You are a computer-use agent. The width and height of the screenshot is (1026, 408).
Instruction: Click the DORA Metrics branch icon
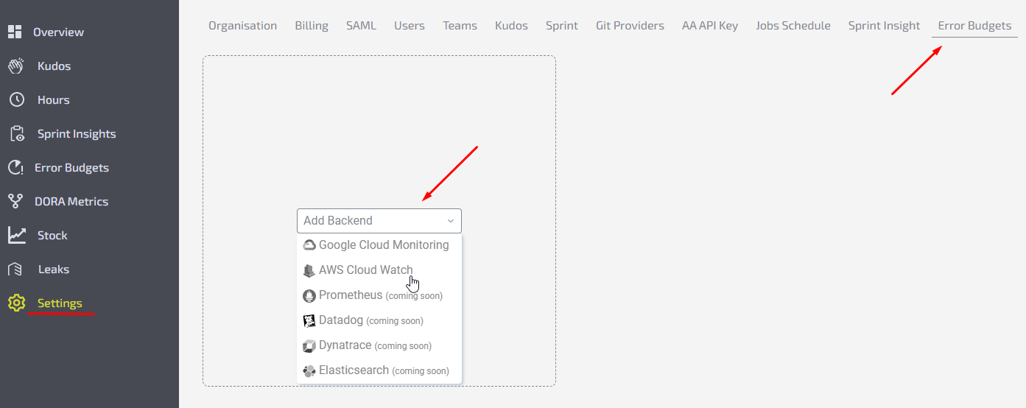point(15,201)
